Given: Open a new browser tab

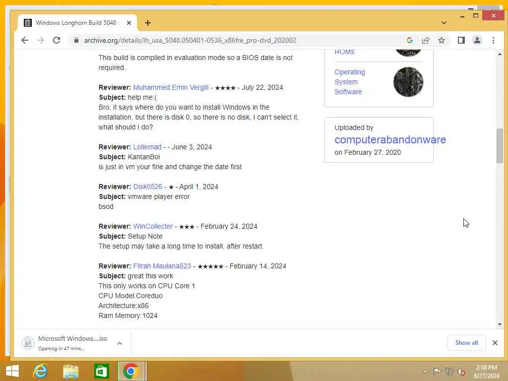Looking at the screenshot, I should [x=148, y=23].
